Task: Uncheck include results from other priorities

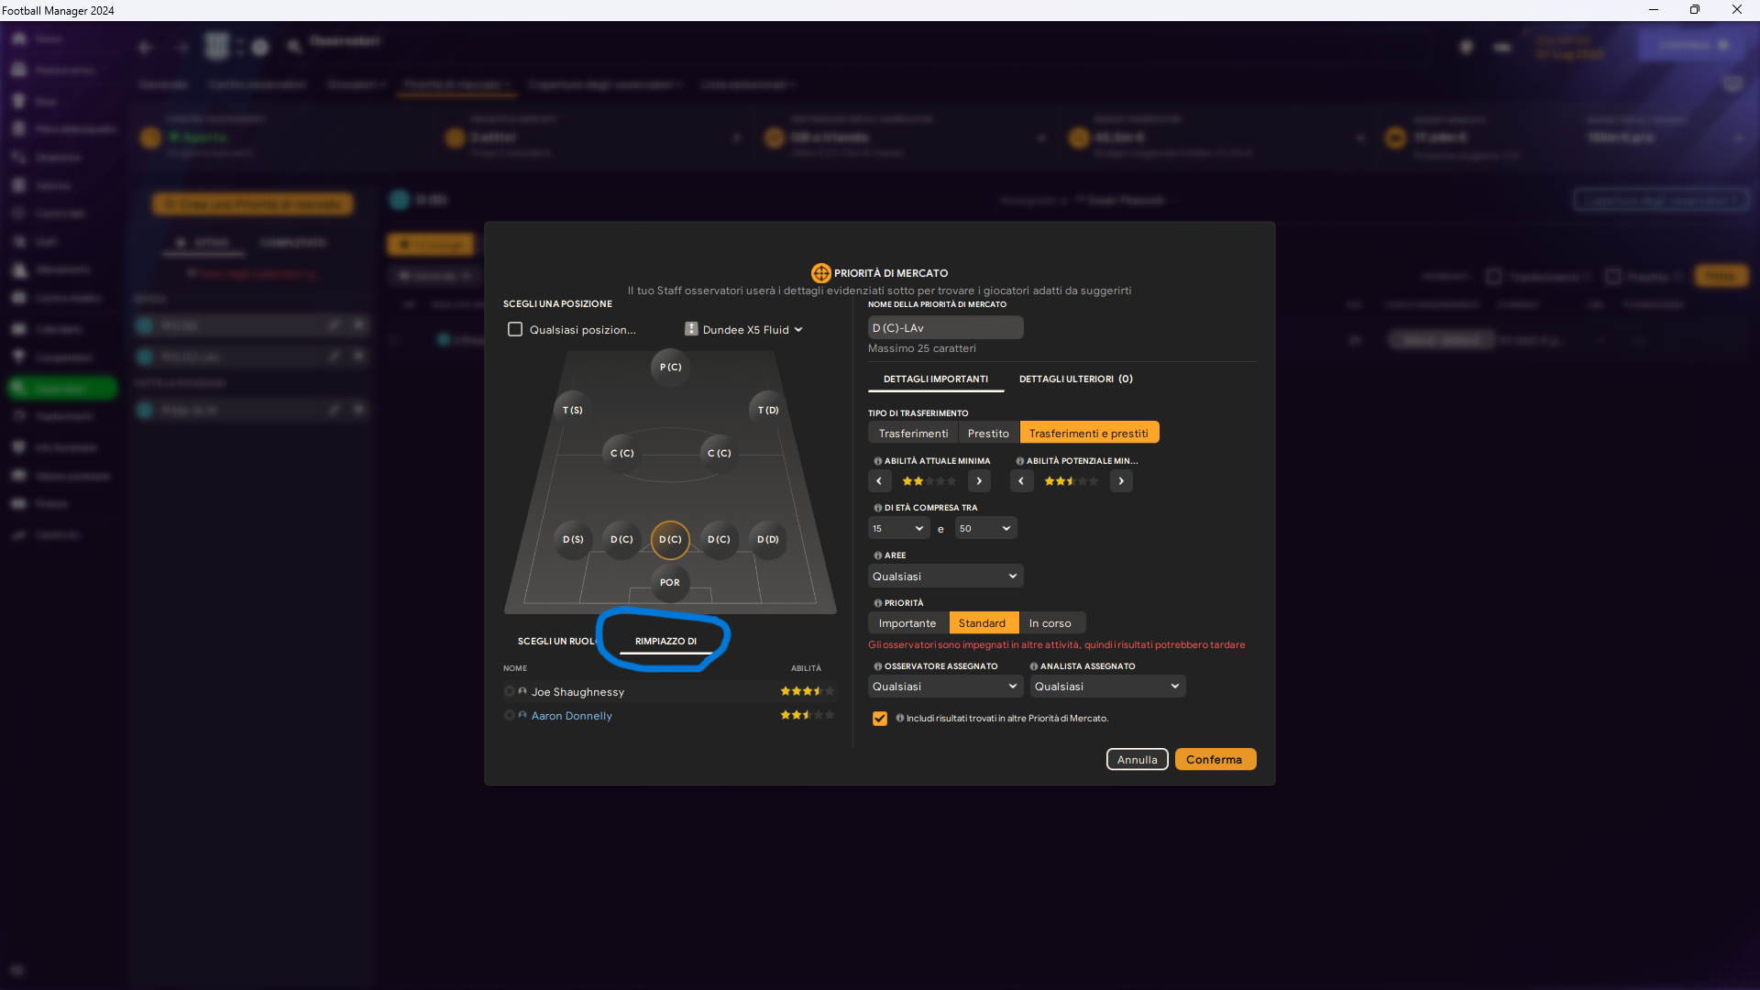Action: point(880,719)
